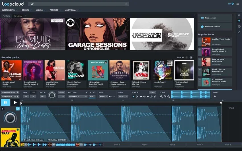Undo the last edit

pyautogui.click(x=110, y=97)
